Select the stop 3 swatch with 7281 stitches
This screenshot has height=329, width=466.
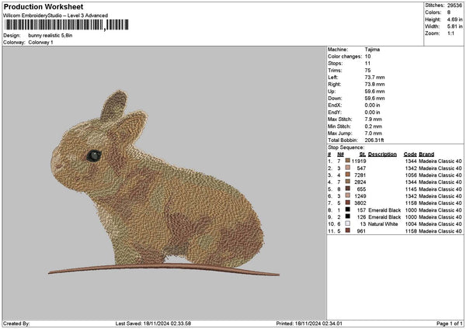[348, 175]
